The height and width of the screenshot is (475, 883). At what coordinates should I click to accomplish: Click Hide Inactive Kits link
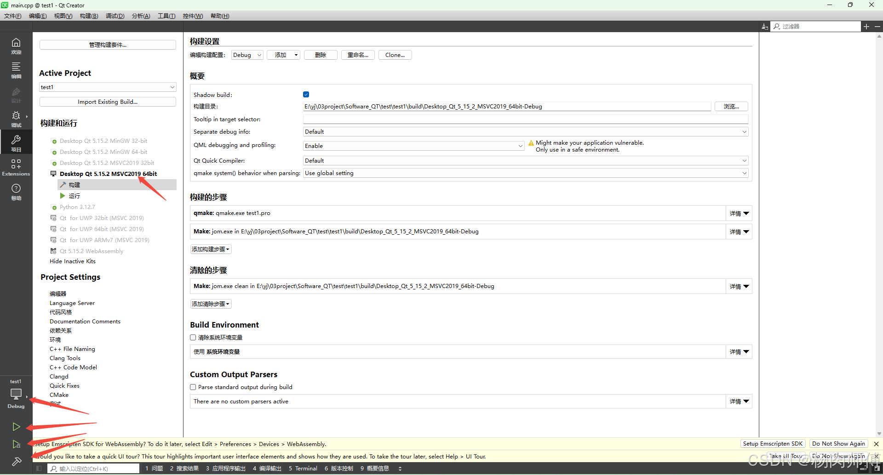(73, 261)
